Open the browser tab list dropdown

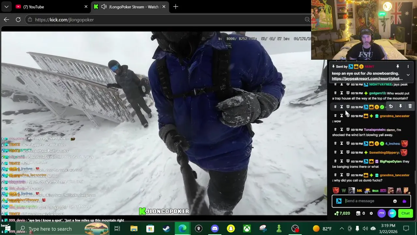point(7,7)
